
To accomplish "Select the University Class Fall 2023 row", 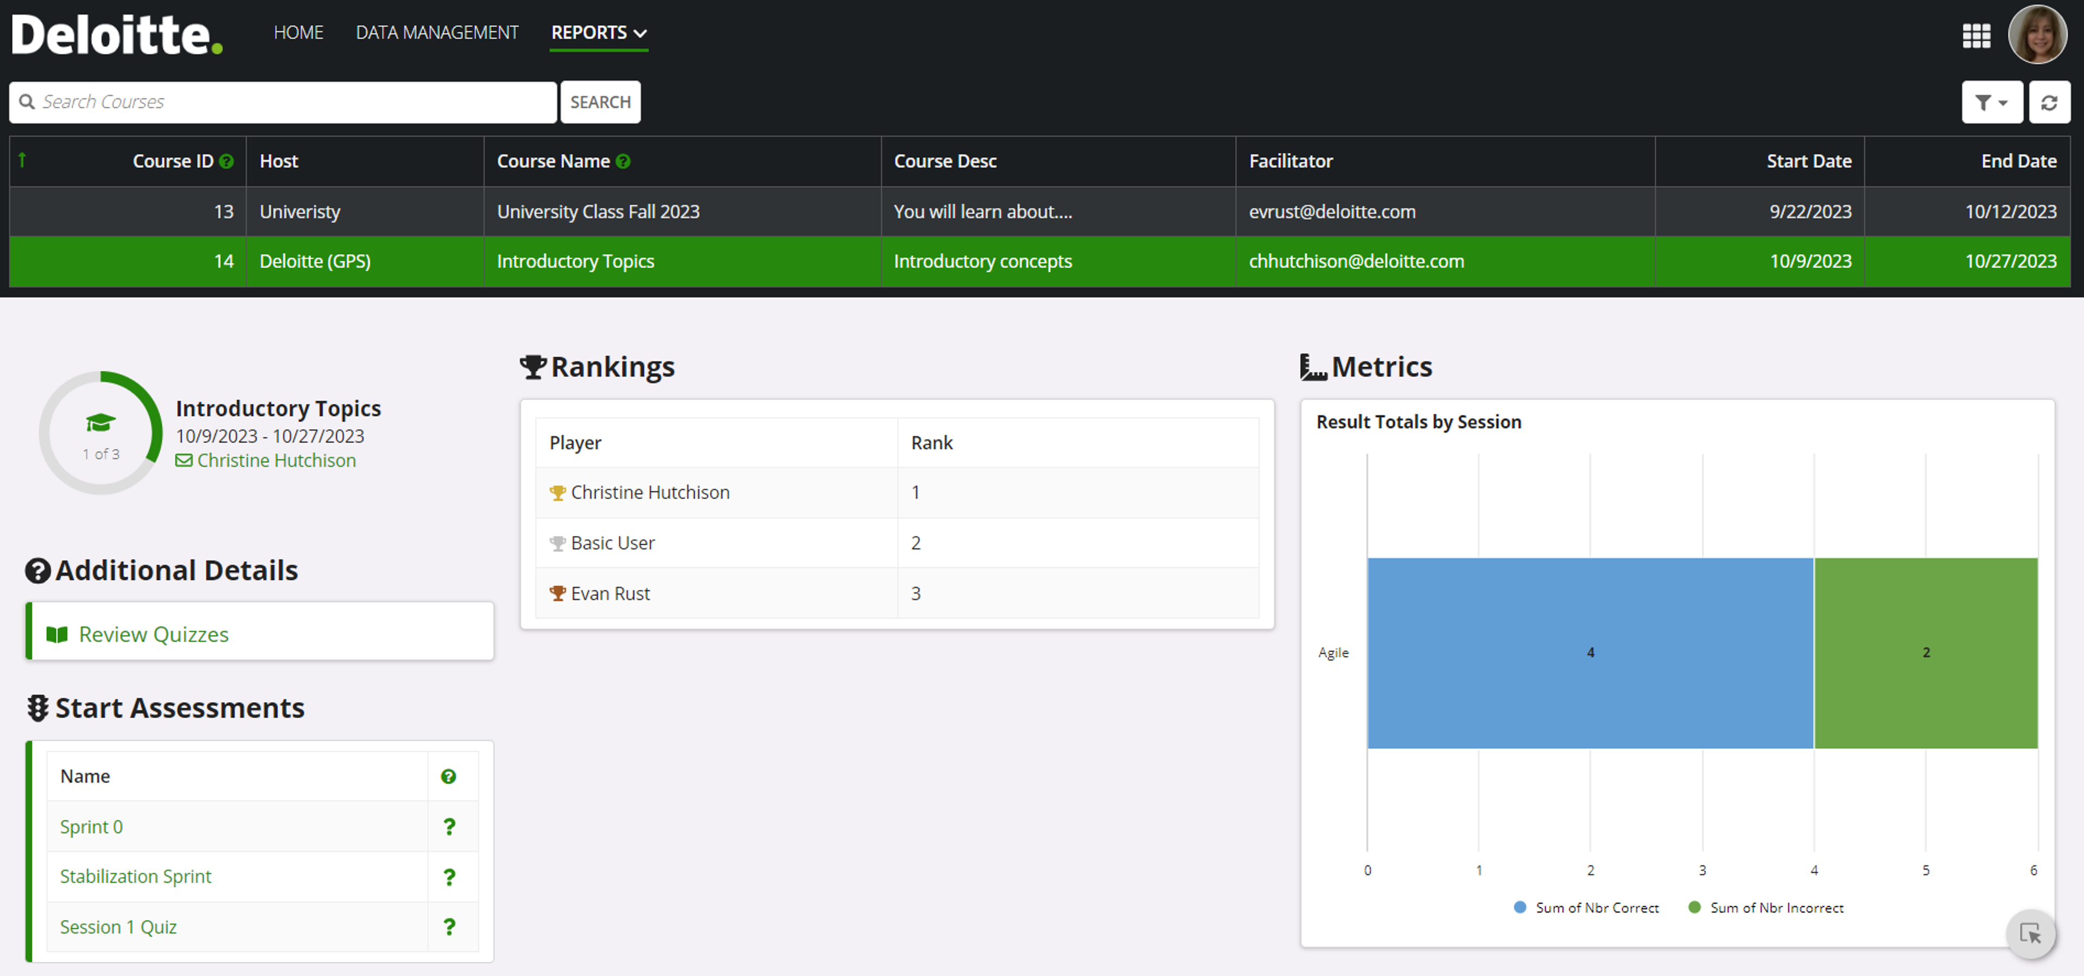I will click(x=1040, y=212).
